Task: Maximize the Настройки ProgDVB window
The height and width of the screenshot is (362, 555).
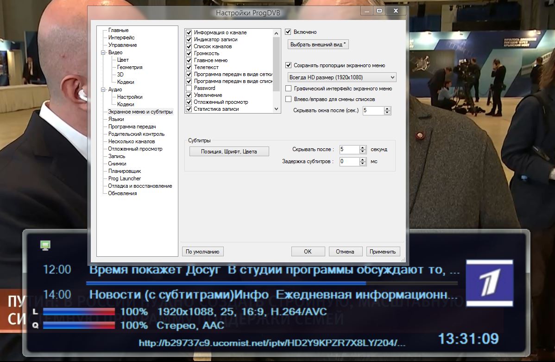Action: (379, 11)
